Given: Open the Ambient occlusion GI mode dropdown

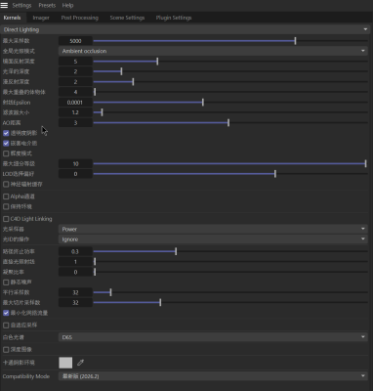Looking at the screenshot, I should [x=213, y=51].
